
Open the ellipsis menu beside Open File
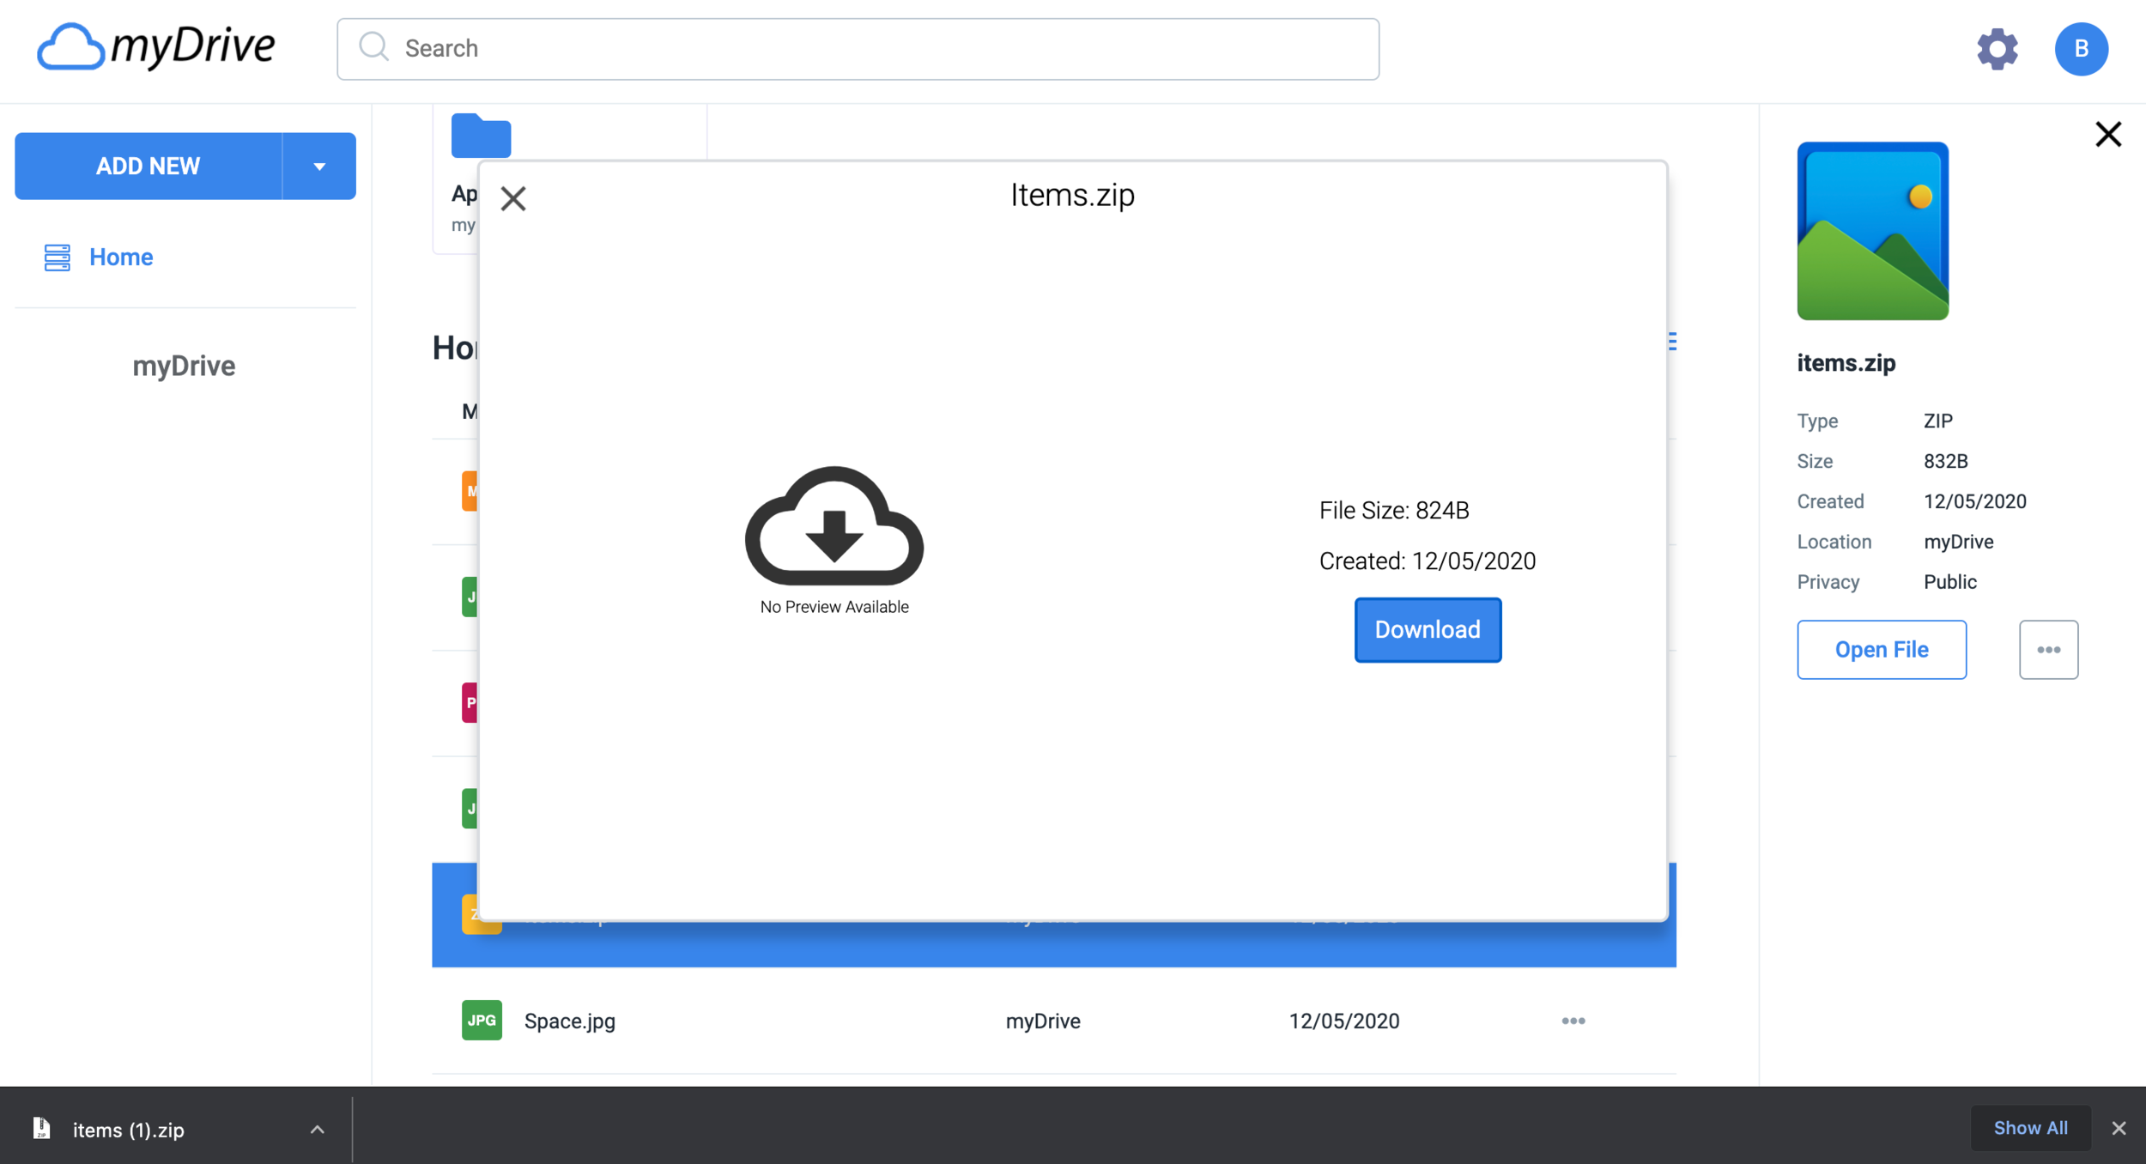coord(2049,650)
